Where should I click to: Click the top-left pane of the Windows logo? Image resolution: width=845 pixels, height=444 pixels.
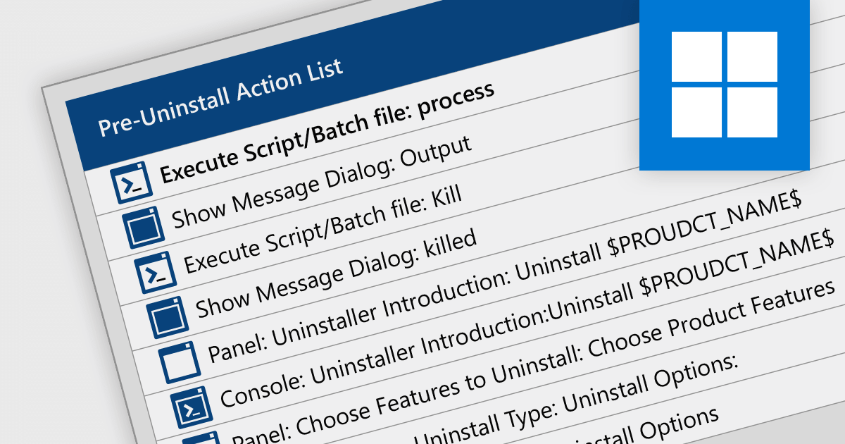pos(696,56)
